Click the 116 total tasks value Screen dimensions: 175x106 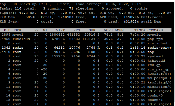(18, 9)
